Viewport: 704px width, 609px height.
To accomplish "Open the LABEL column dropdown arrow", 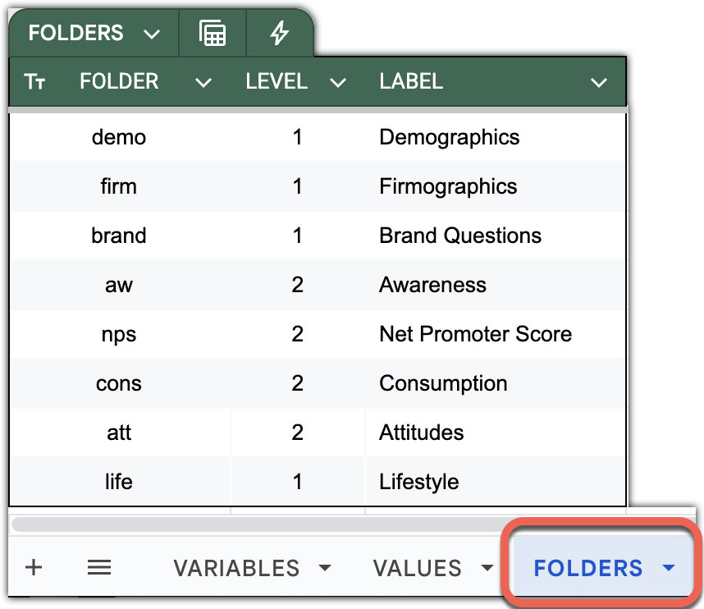I will [x=599, y=82].
